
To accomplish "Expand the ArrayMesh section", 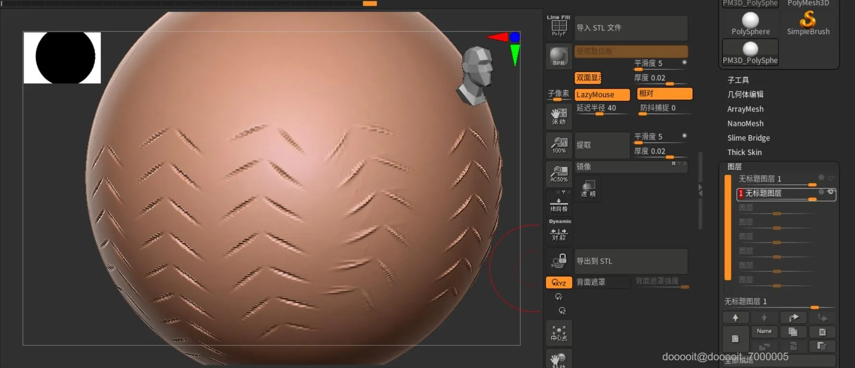I will [x=745, y=109].
